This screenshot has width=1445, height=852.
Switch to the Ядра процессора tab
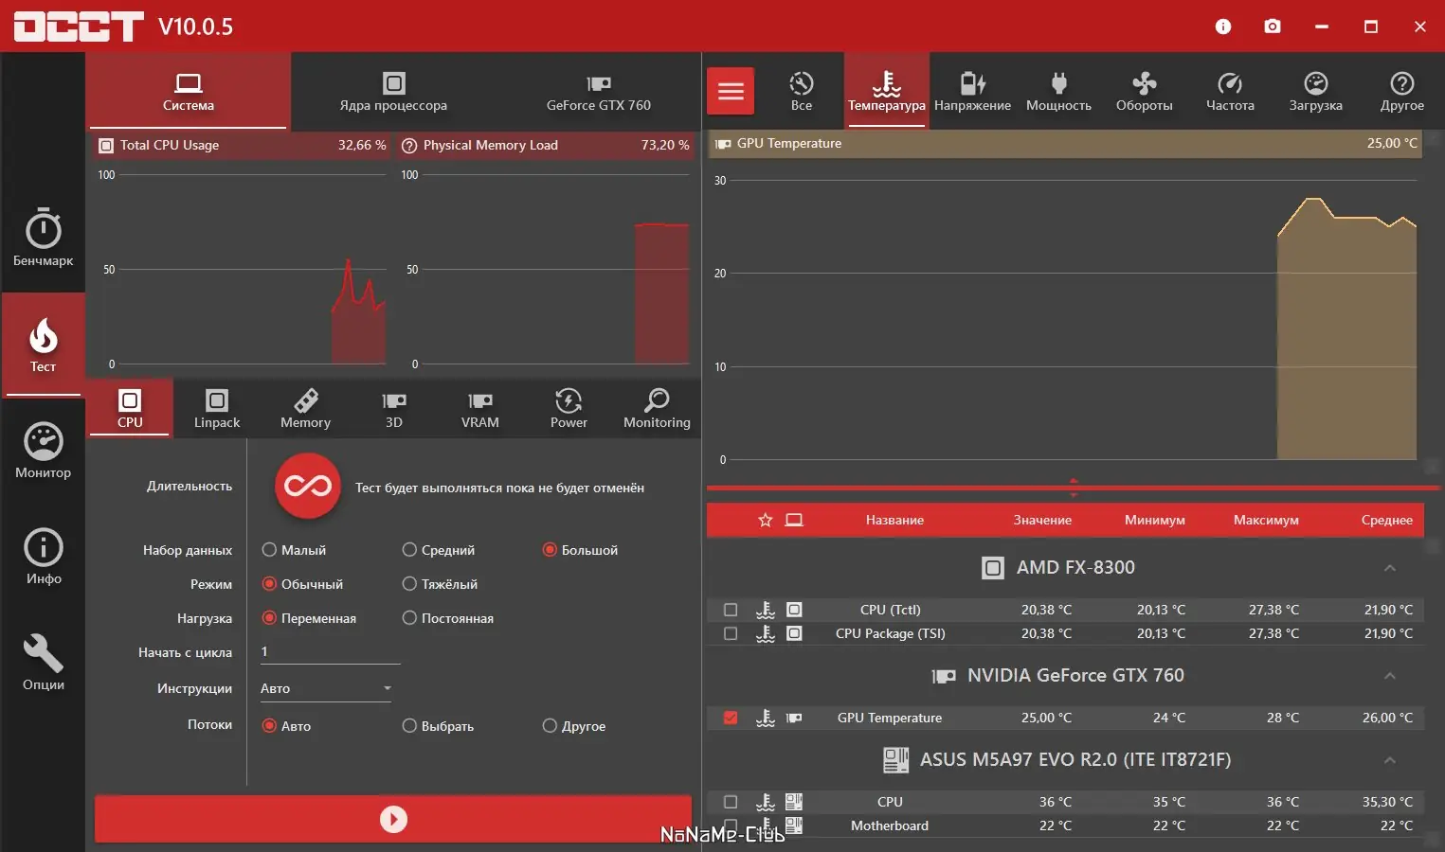tap(393, 91)
